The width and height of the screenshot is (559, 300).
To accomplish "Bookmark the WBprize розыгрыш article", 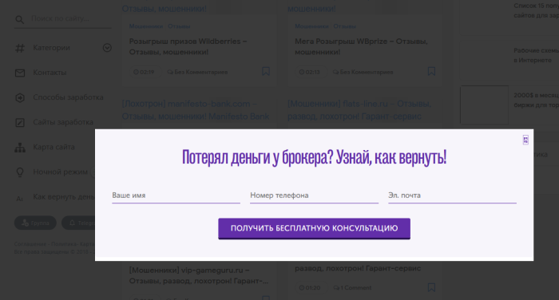I will (x=431, y=71).
